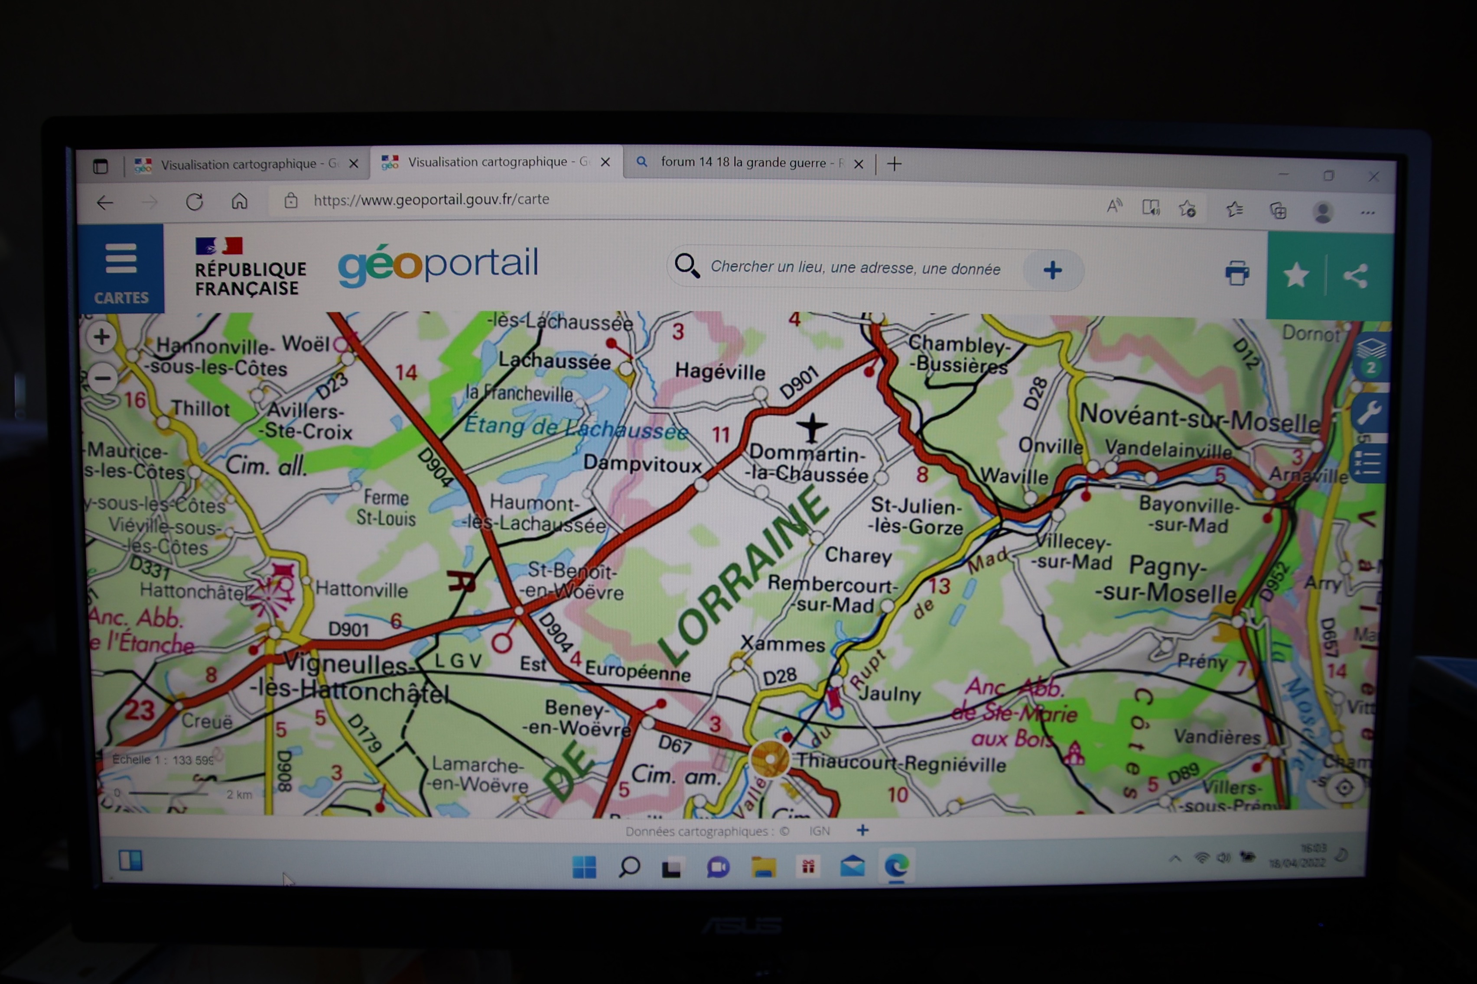
Task: Open Immersive Reader icon
Action: coord(1151,208)
